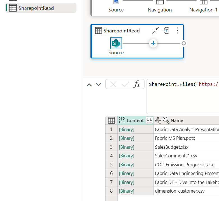Click into the SharePoint.Files formula bar
The image size is (219, 201).
tap(183, 96)
